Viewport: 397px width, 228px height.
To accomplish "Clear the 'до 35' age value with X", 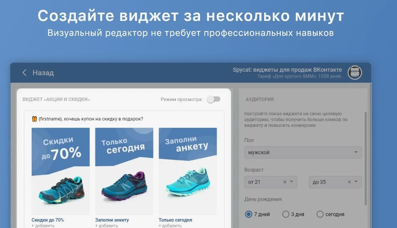I will pos(349,182).
